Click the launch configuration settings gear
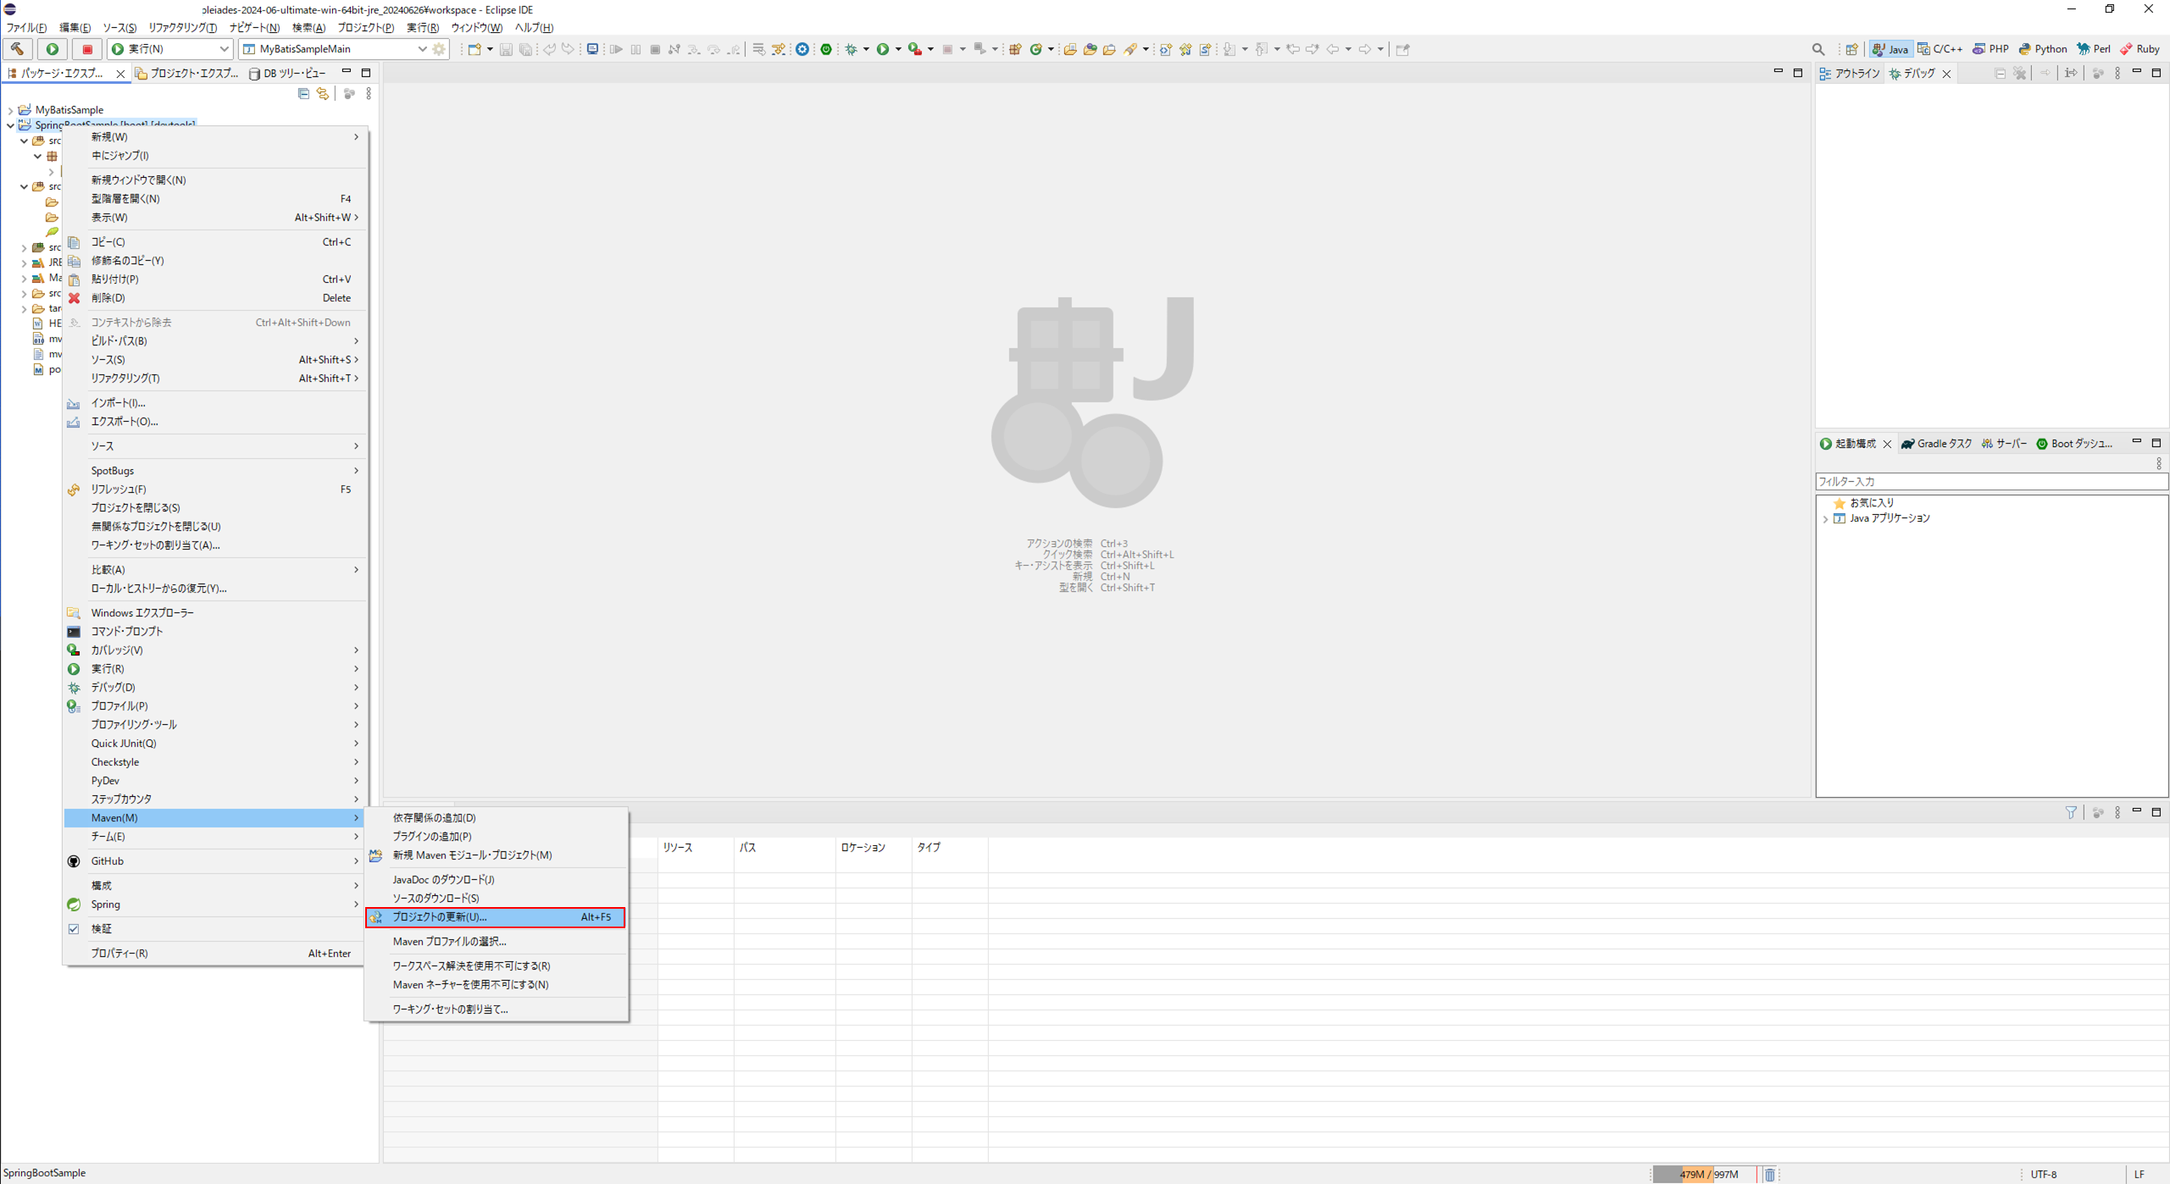 click(439, 49)
